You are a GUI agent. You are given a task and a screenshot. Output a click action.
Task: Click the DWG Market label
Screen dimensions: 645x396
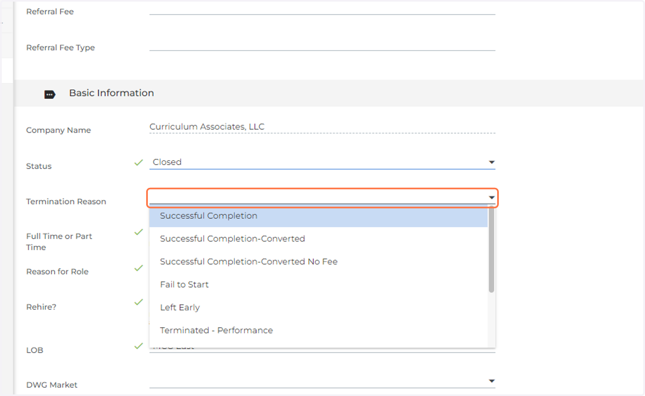pyautogui.click(x=52, y=385)
